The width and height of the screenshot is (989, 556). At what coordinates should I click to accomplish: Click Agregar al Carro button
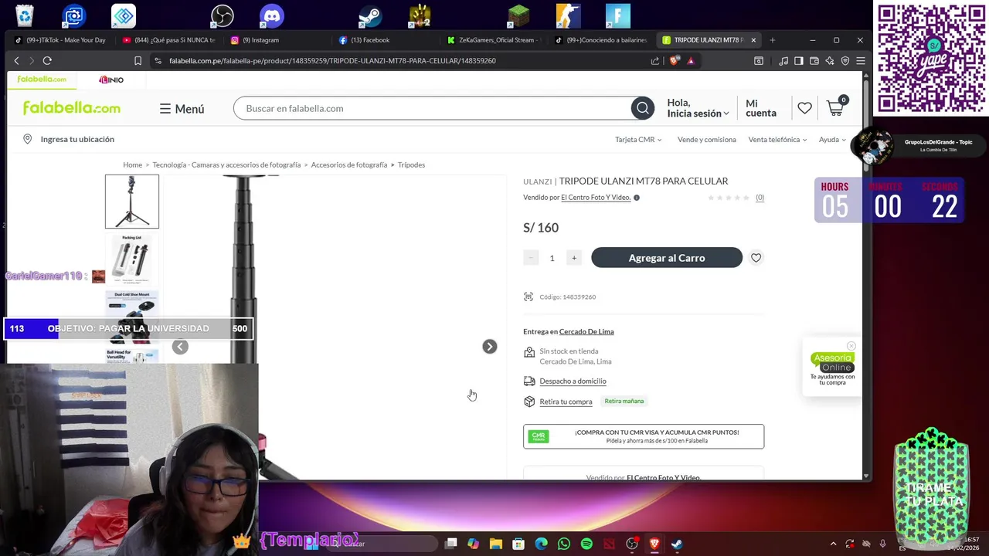point(667,258)
